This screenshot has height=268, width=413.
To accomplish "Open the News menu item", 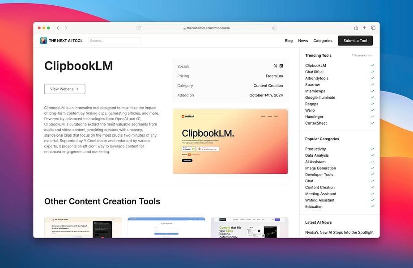I will click(x=303, y=41).
